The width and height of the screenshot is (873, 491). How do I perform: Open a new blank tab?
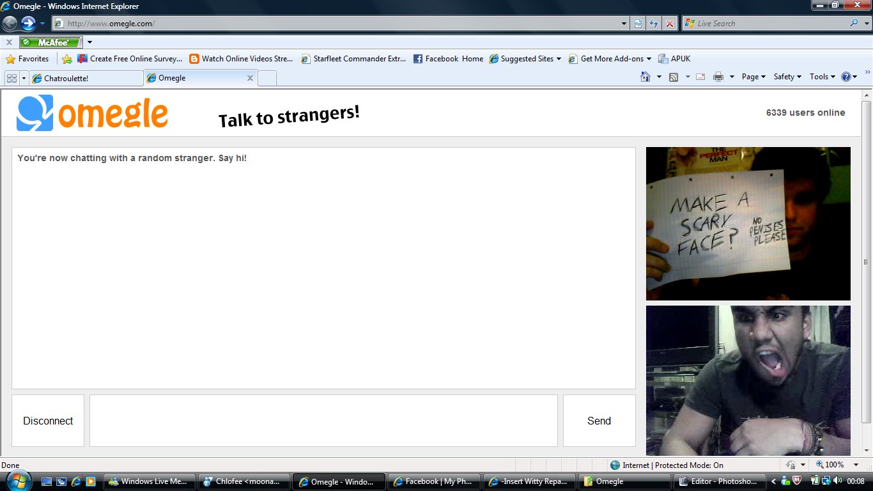click(x=267, y=78)
